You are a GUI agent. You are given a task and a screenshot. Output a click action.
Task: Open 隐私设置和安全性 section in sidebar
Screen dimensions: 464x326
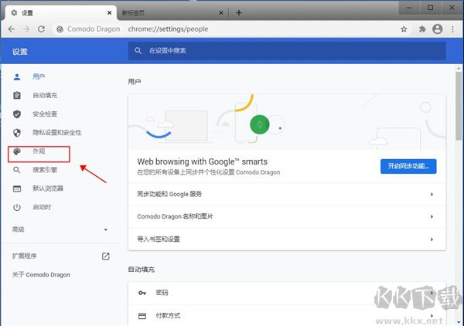coord(56,132)
